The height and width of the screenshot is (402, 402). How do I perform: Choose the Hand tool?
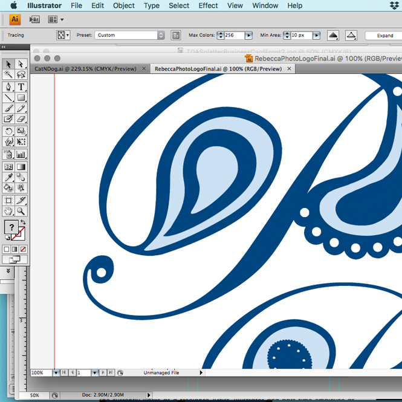click(8, 211)
